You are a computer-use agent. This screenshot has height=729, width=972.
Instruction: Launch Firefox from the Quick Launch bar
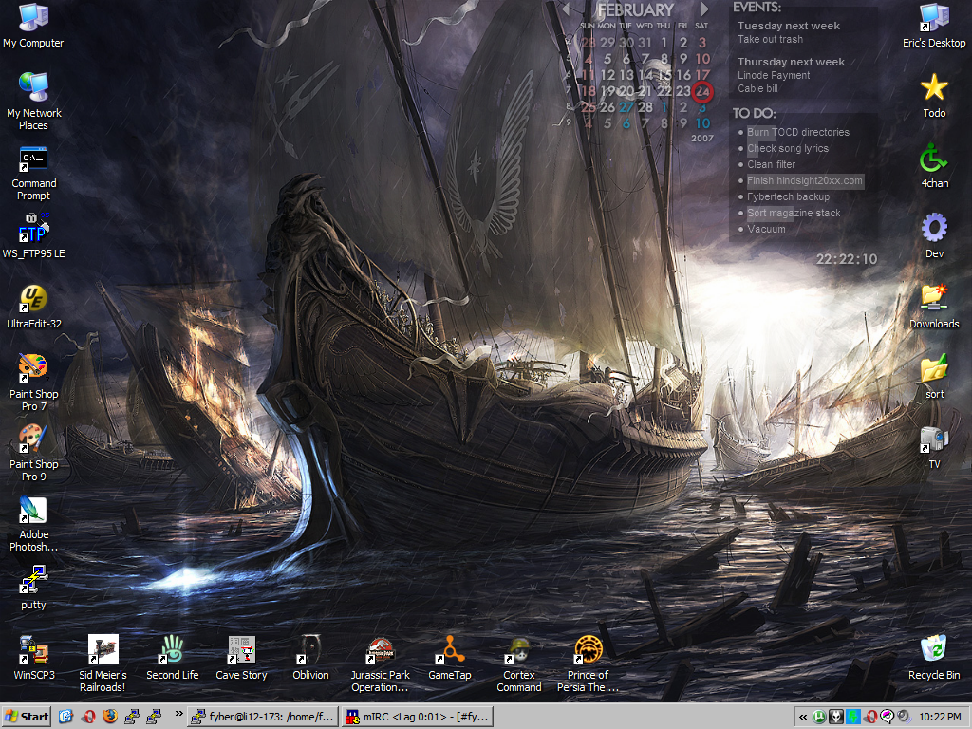(110, 717)
